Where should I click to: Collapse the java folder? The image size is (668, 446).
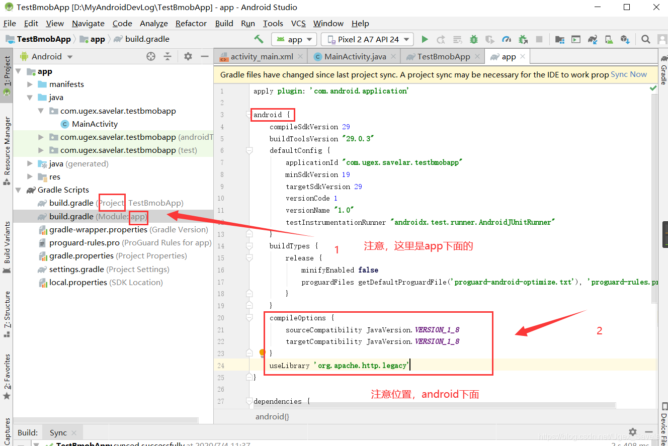pyautogui.click(x=30, y=98)
